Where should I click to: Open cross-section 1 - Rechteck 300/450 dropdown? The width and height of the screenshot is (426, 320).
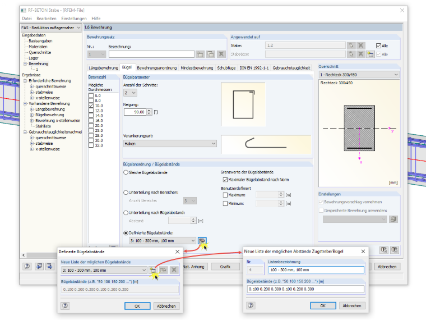click(359, 75)
